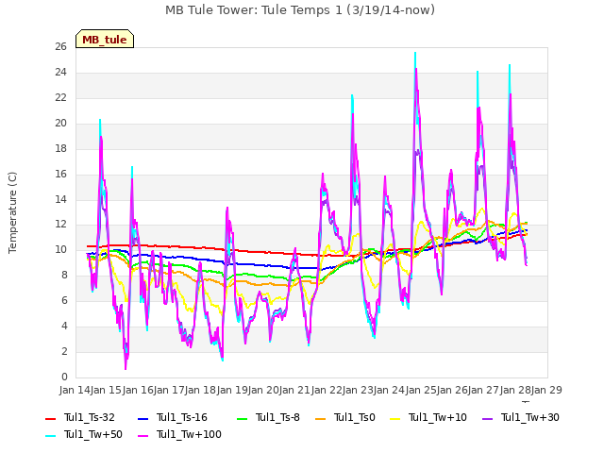
Task: Click the Jan 22 x-axis tick label
Action: click(327, 390)
